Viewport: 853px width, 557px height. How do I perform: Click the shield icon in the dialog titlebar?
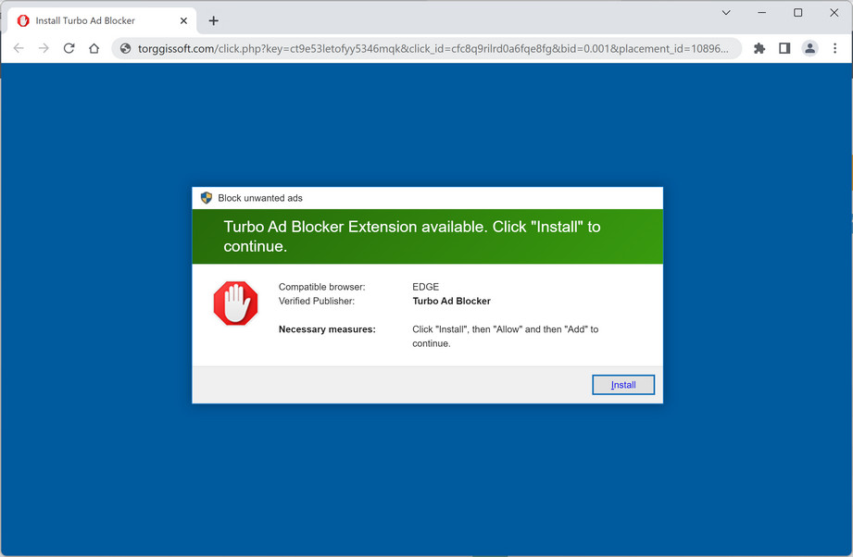pyautogui.click(x=205, y=197)
